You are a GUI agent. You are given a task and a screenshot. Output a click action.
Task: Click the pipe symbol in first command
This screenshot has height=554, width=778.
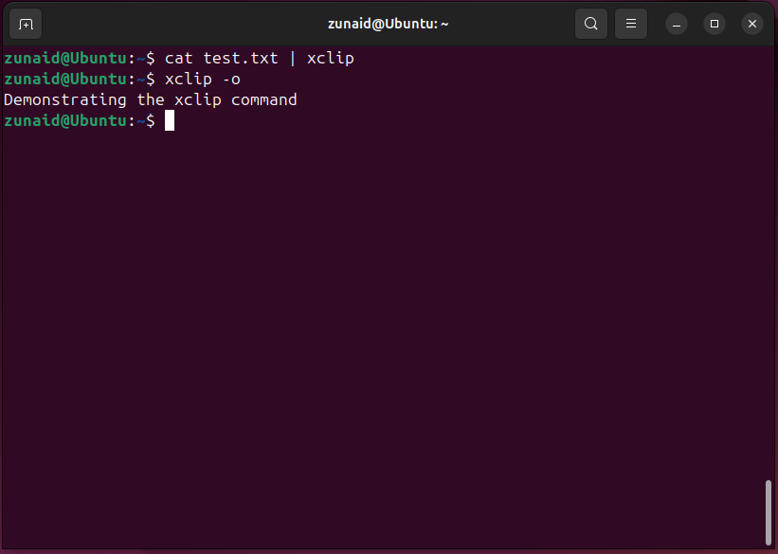pyautogui.click(x=293, y=59)
